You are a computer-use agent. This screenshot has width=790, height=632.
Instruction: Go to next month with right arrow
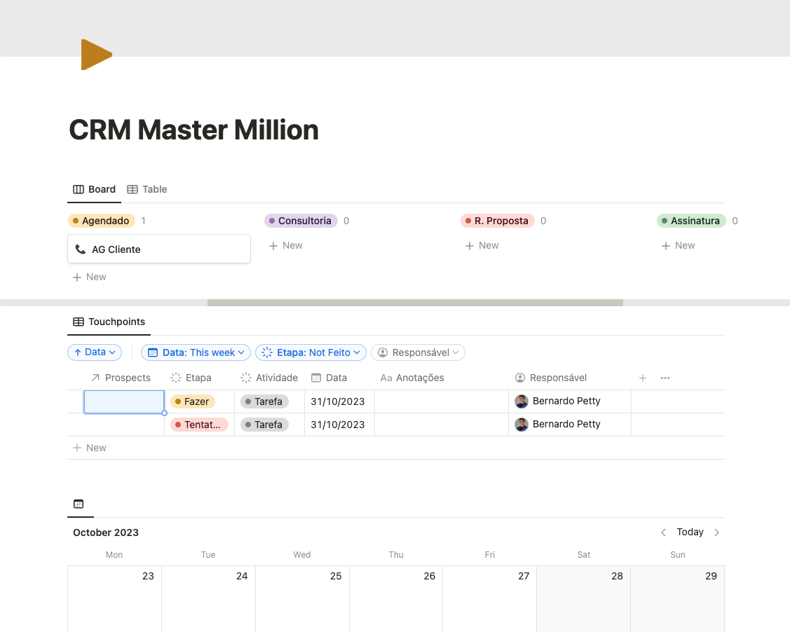716,533
